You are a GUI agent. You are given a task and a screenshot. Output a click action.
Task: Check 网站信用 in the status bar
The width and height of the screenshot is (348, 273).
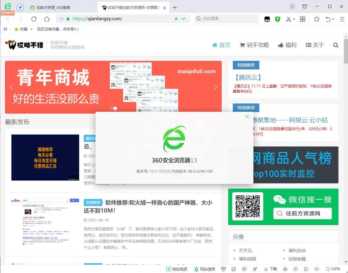[x=204, y=269]
